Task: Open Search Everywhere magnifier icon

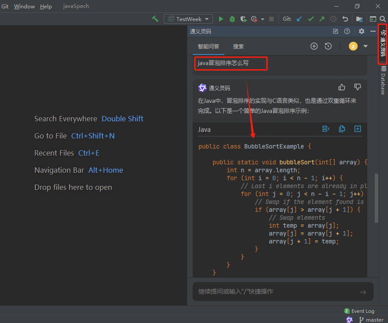Action: pos(383,19)
